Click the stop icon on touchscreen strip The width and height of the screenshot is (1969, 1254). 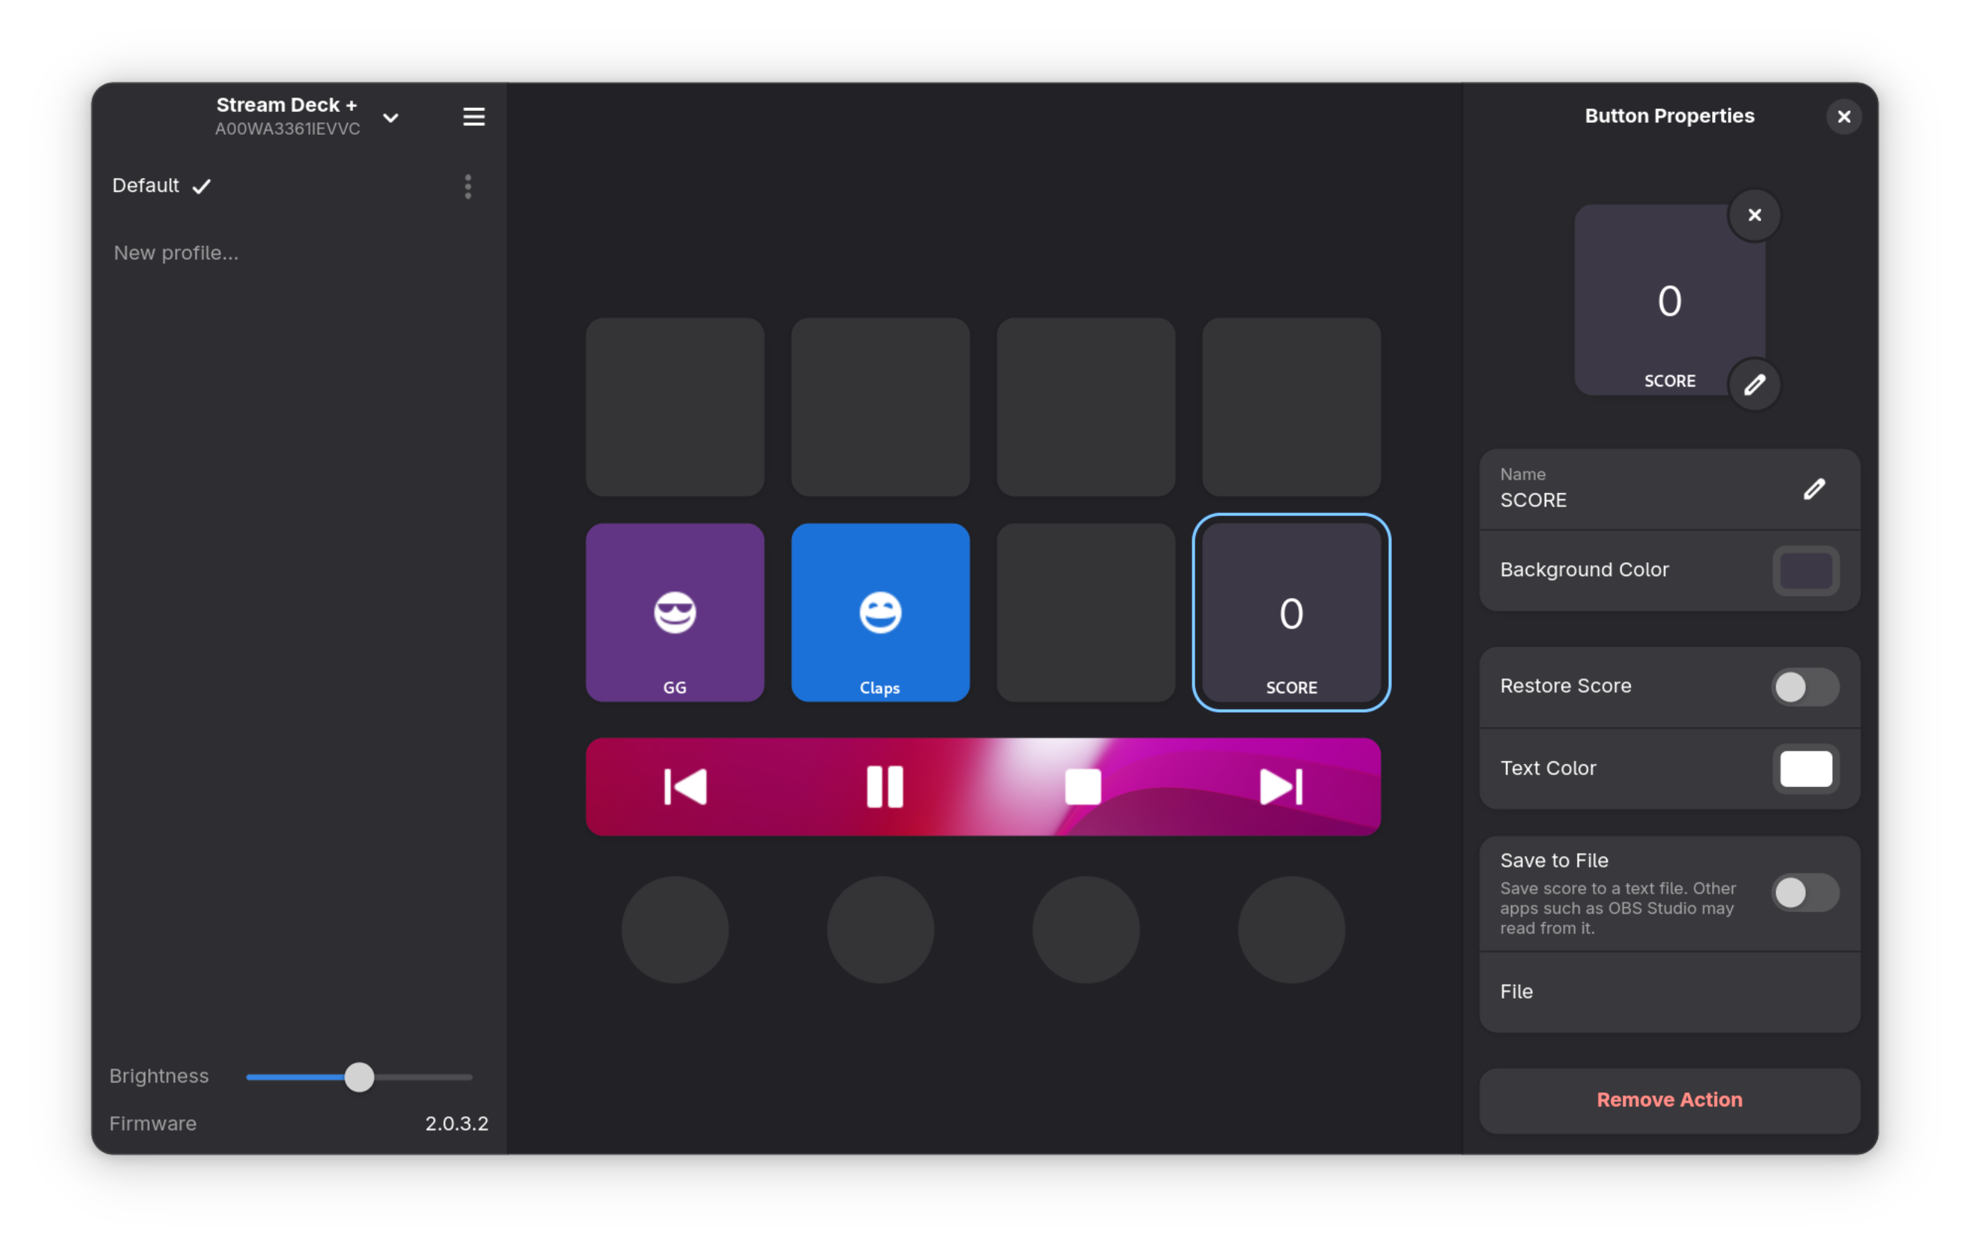click(x=1083, y=786)
